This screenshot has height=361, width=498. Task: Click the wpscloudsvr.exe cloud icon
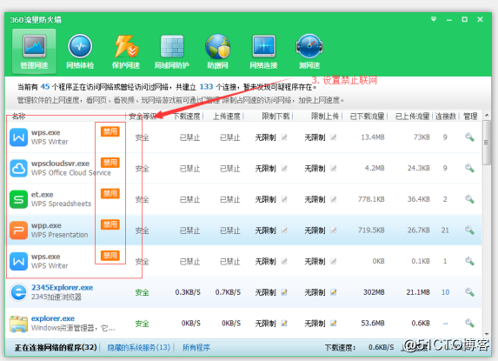(18, 168)
